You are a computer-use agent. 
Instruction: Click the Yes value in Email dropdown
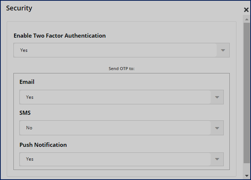tap(30, 97)
